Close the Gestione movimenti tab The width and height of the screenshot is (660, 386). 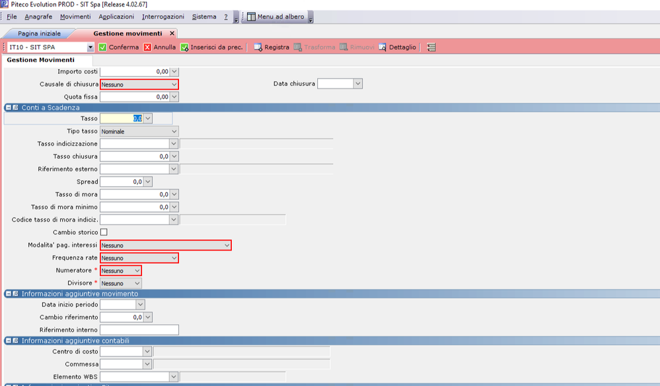(172, 33)
